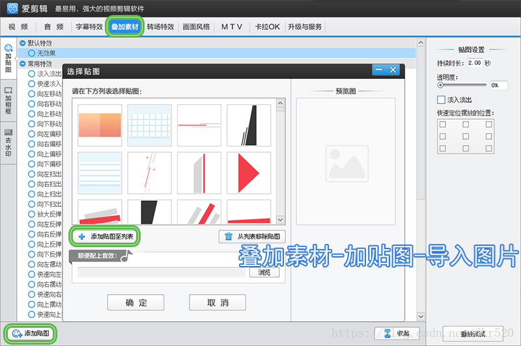Select the 向左扫出 effect radio option
Image resolution: width=521 pixels, height=346 pixels.
(32, 174)
